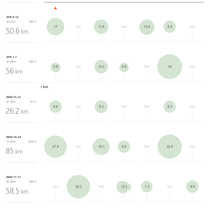Open the large 34 km activity bubble
212x208 pixels.
coord(170,67)
